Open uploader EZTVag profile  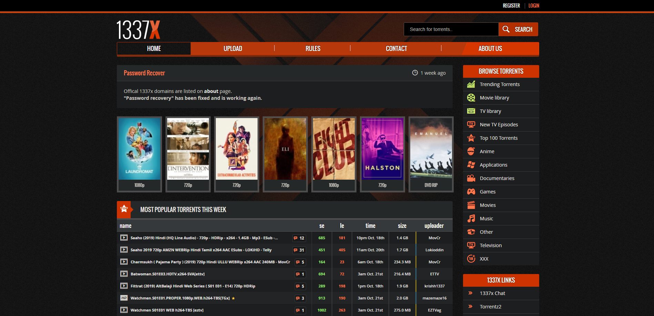[434, 310]
